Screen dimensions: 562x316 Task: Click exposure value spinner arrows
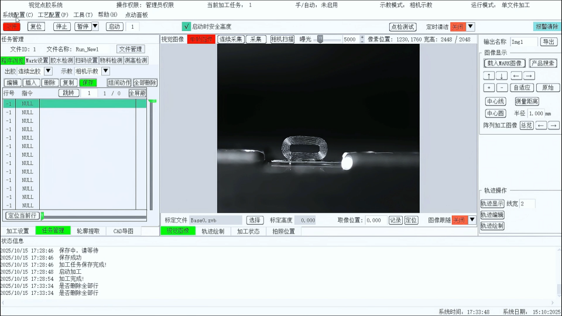click(x=362, y=39)
